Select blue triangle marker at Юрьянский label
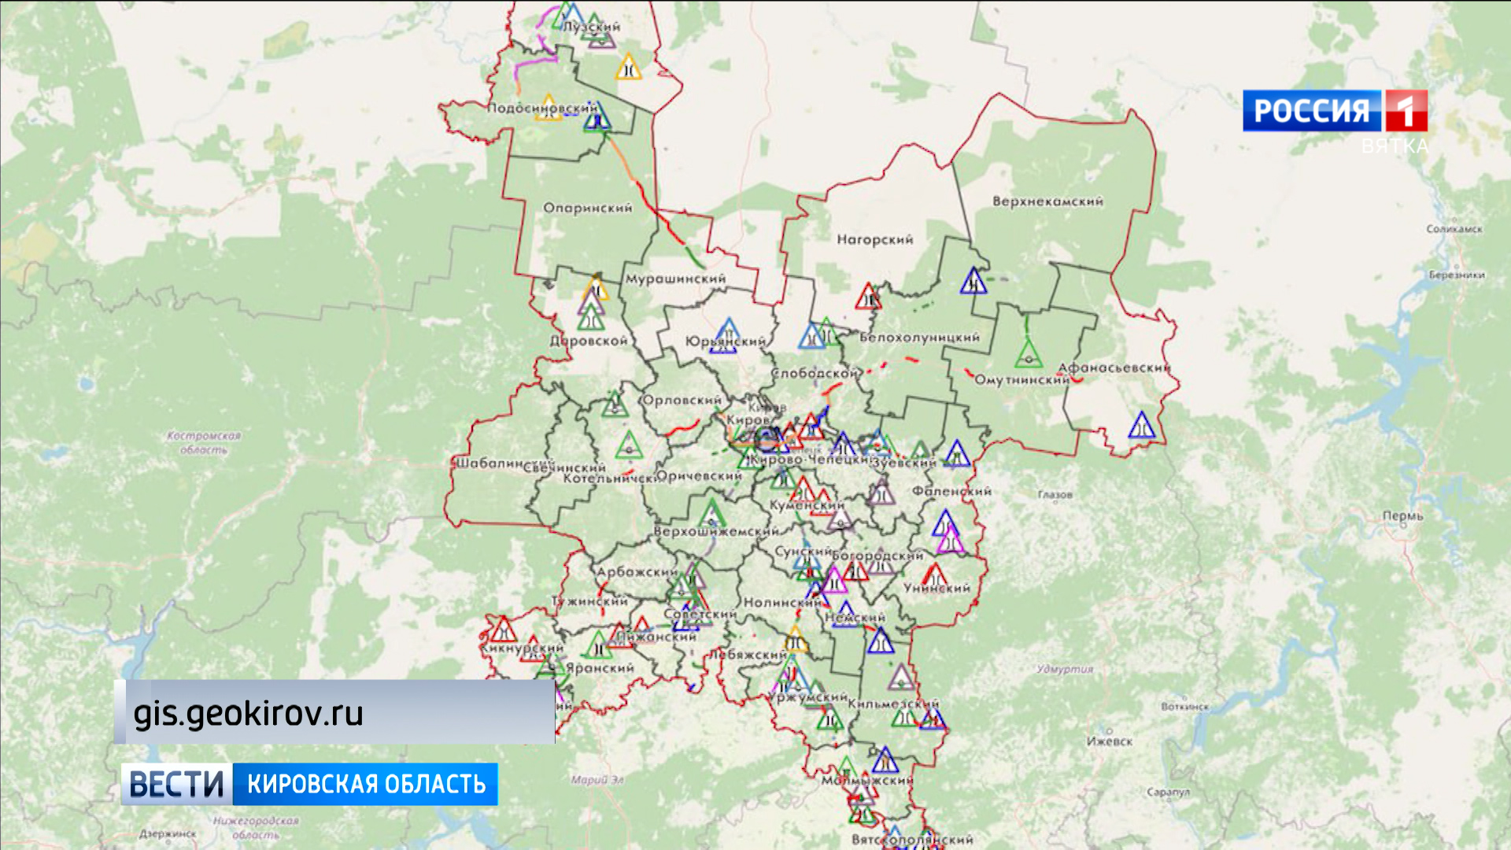This screenshot has width=1511, height=850. pyautogui.click(x=728, y=332)
